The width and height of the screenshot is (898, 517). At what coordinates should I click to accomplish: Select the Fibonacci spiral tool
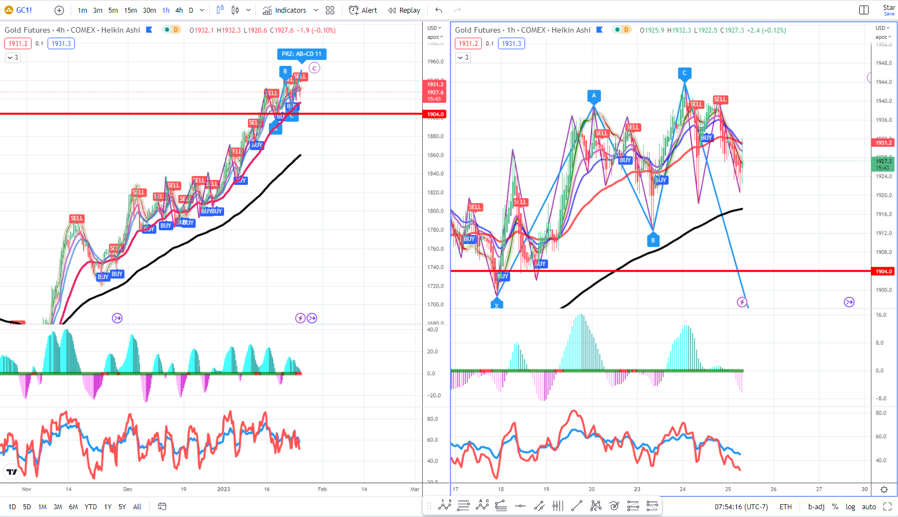coord(614,505)
